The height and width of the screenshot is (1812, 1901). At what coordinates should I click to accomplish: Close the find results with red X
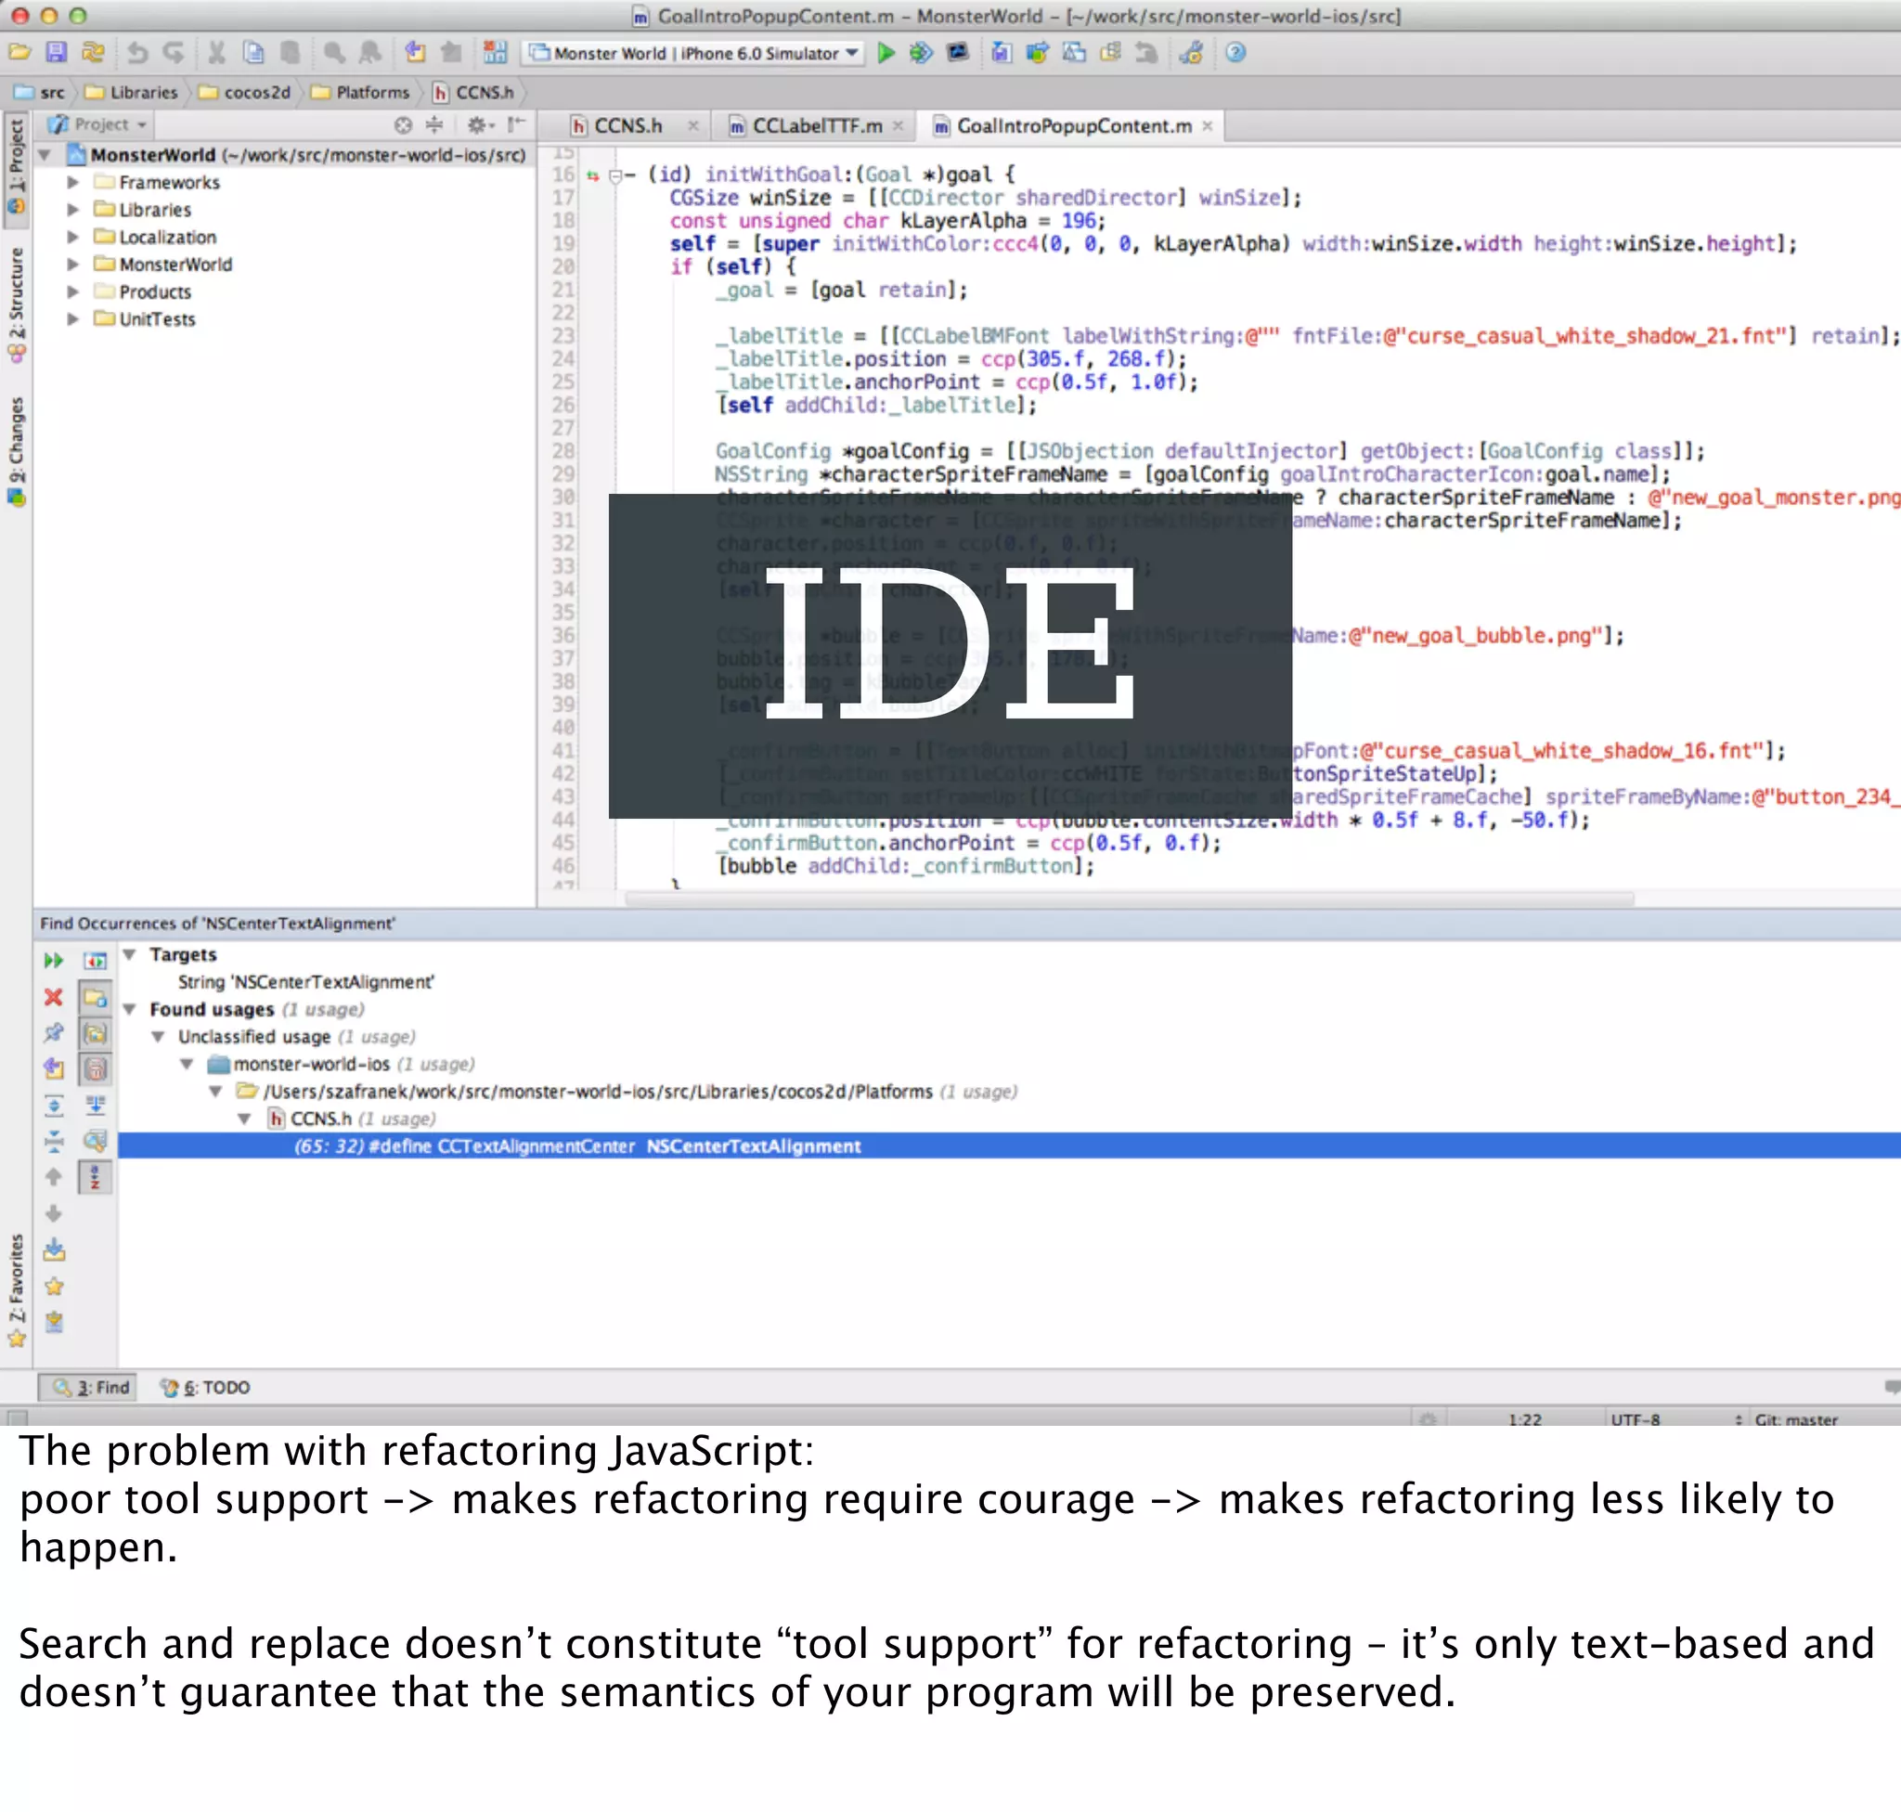pos(54,997)
